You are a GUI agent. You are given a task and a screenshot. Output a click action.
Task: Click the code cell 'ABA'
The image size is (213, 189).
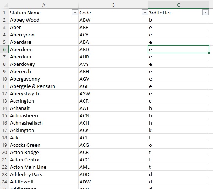pos(113,42)
